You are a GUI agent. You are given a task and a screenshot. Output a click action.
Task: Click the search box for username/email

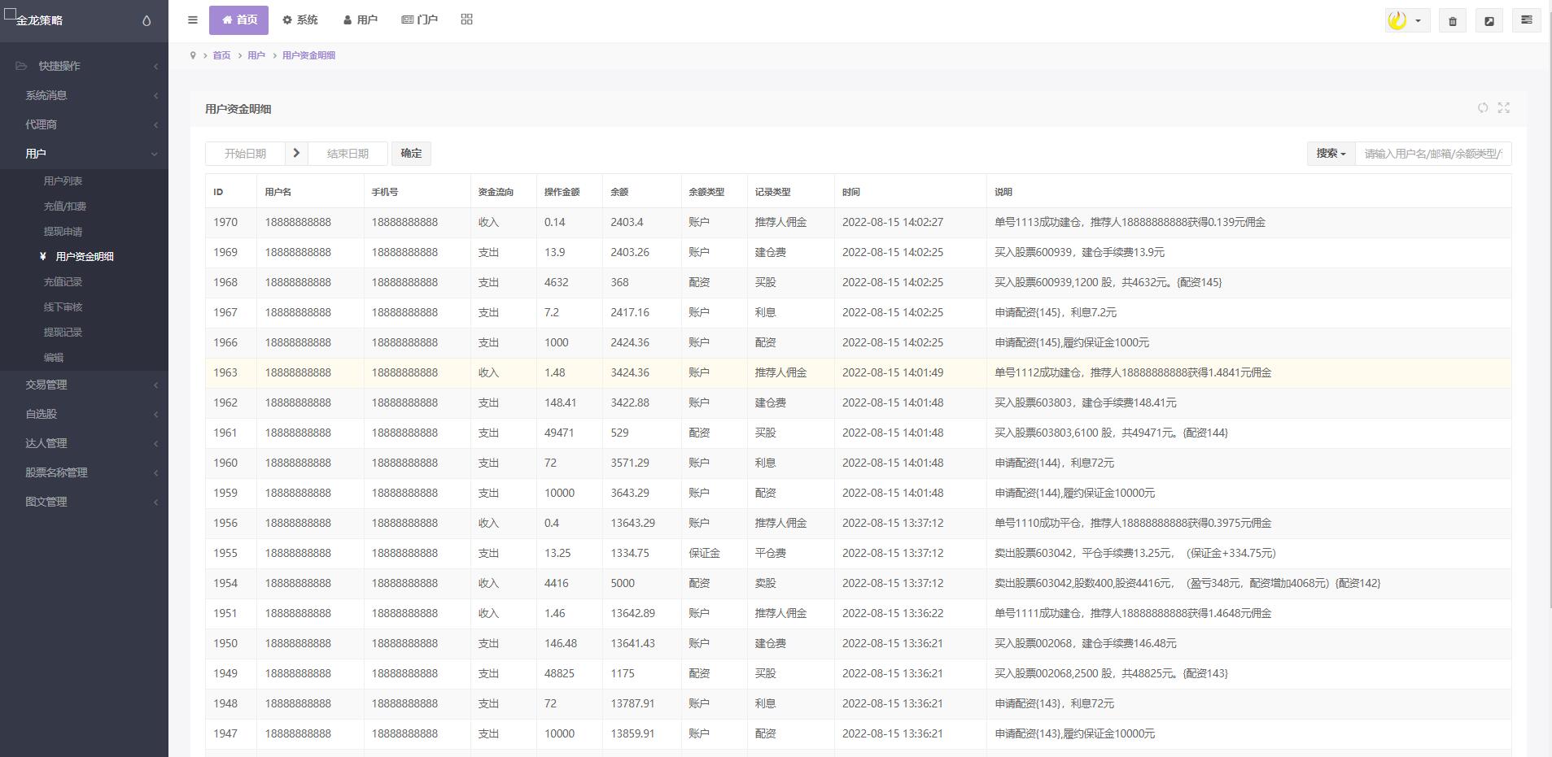(x=1432, y=154)
